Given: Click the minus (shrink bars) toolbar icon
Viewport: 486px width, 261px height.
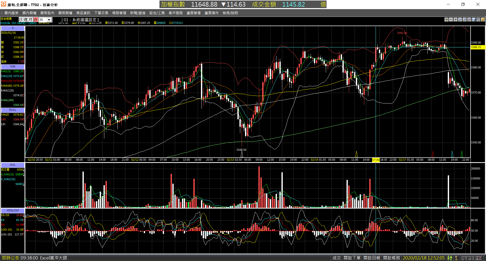Looking at the screenshot, I should click(451, 20).
